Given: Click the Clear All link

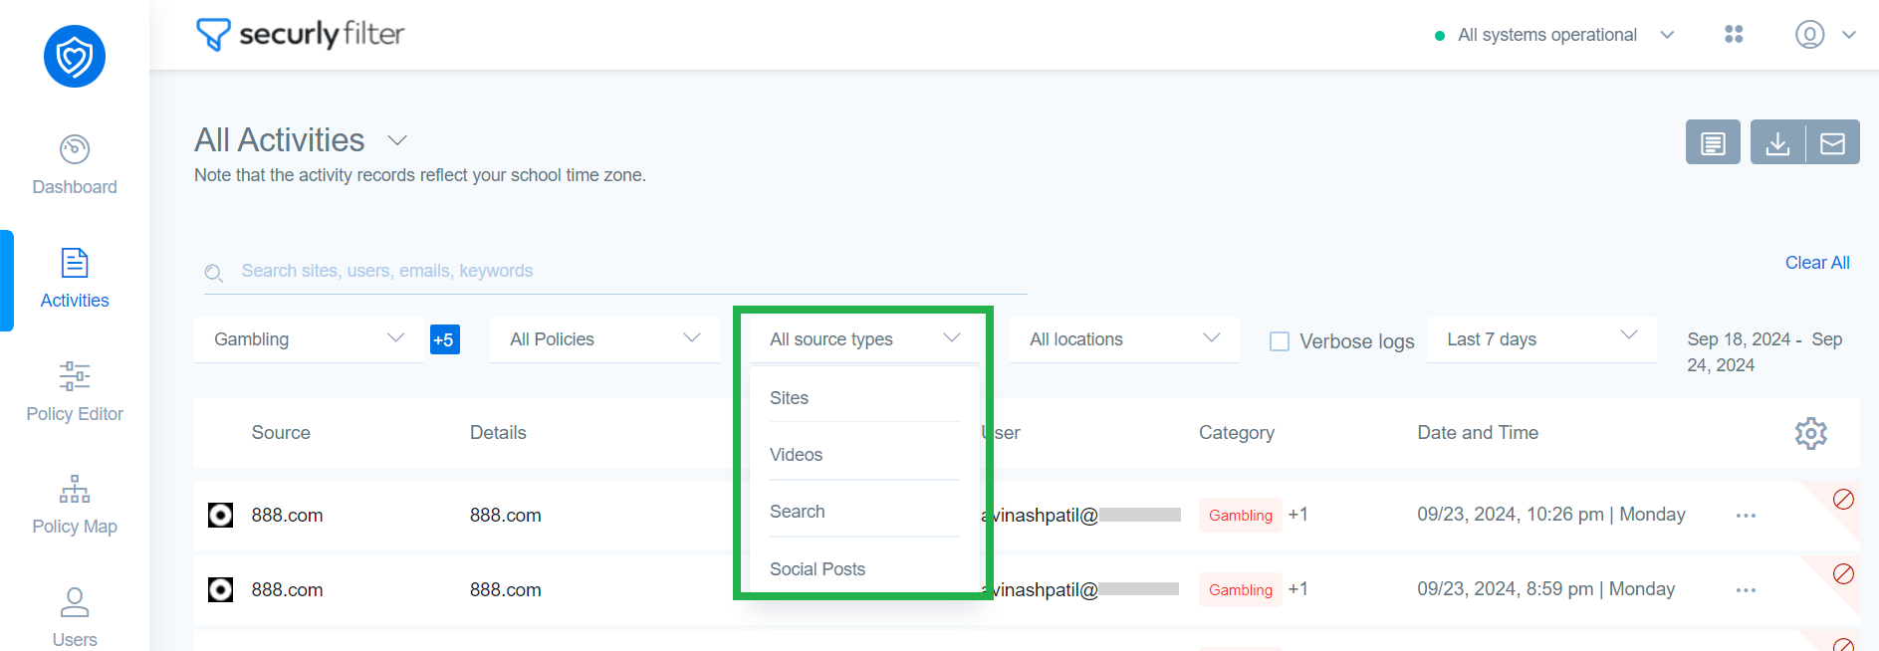Looking at the screenshot, I should 1816,263.
